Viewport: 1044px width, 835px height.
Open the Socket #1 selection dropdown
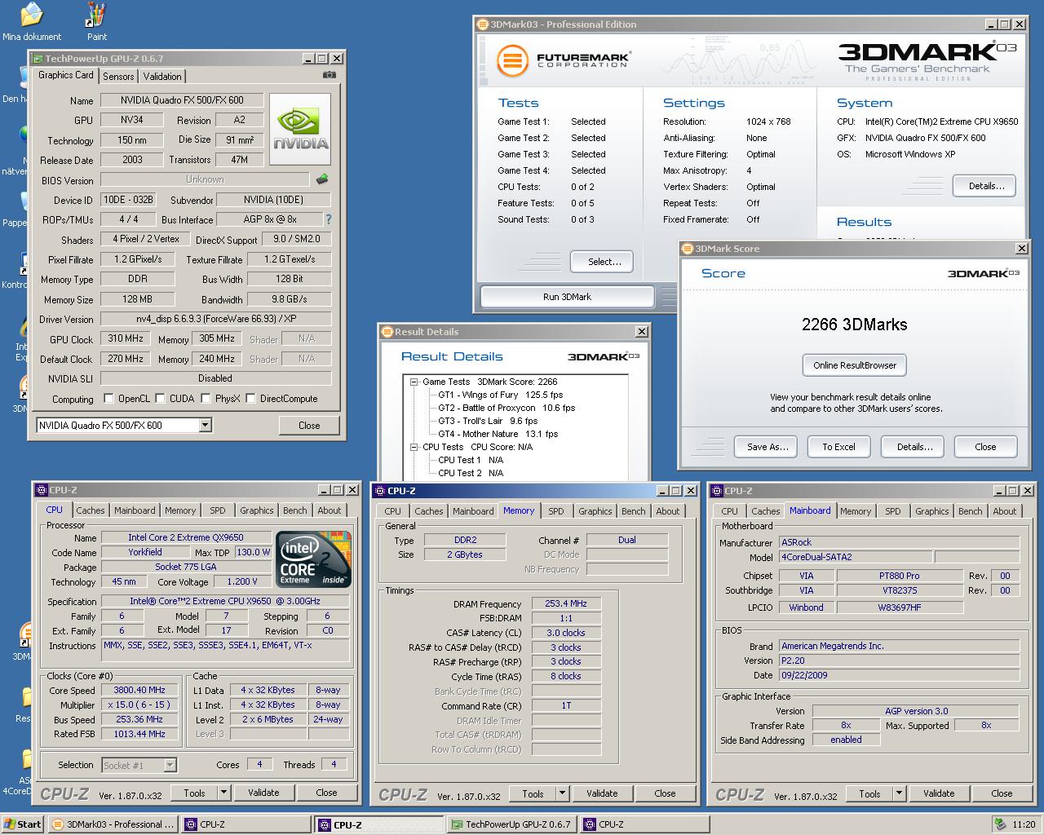170,765
